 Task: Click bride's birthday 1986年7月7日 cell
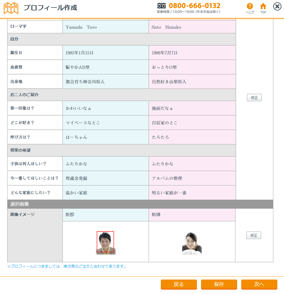[192, 53]
